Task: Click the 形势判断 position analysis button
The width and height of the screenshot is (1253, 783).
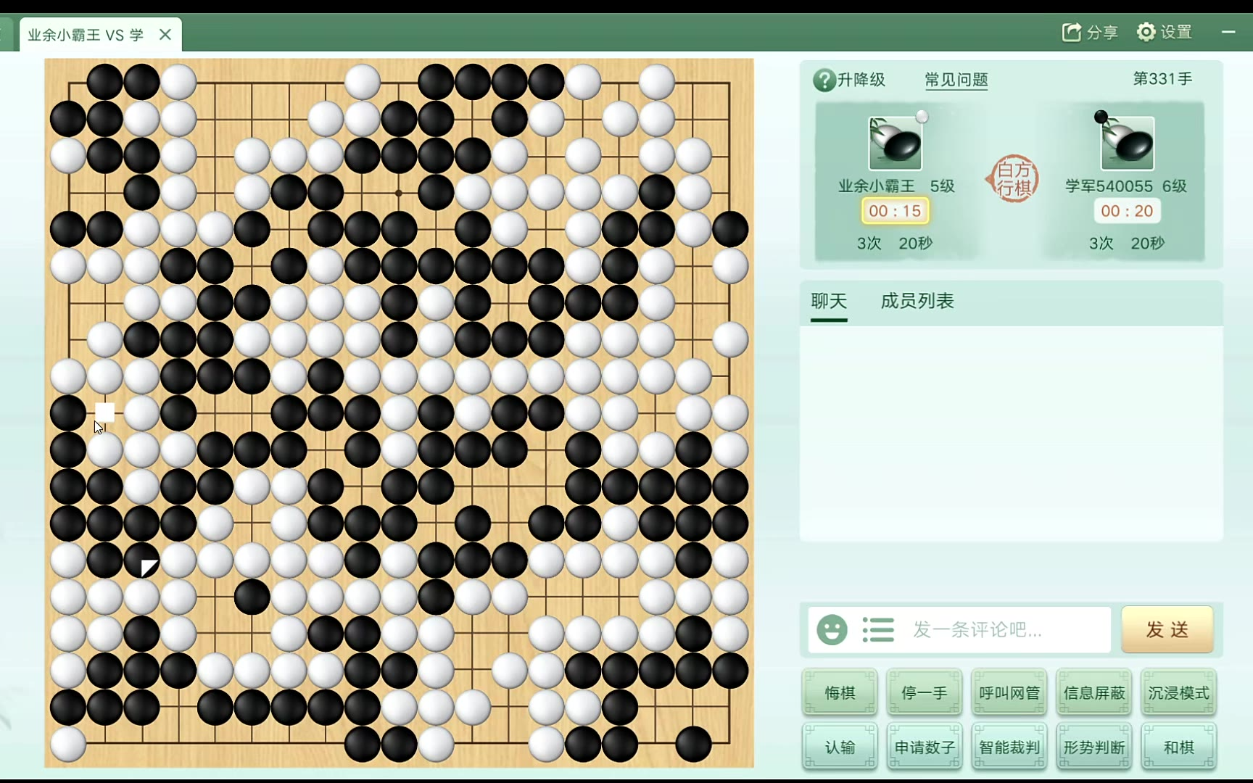Action: click(x=1094, y=747)
